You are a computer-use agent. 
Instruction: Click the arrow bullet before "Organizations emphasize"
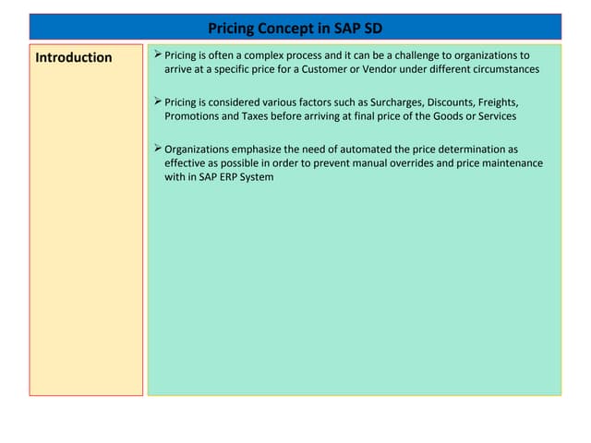pyautogui.click(x=157, y=147)
